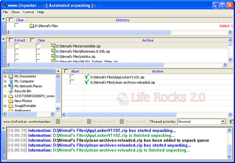Image resolution: width=235 pixels, height=163 pixels.
Task: Open the File menu
Action: click(5, 12)
